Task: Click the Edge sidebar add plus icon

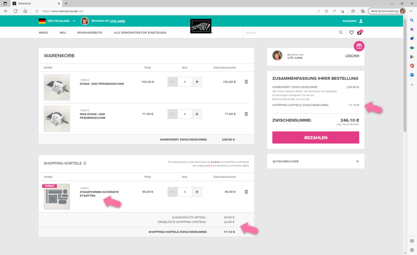Action: tap(412, 85)
